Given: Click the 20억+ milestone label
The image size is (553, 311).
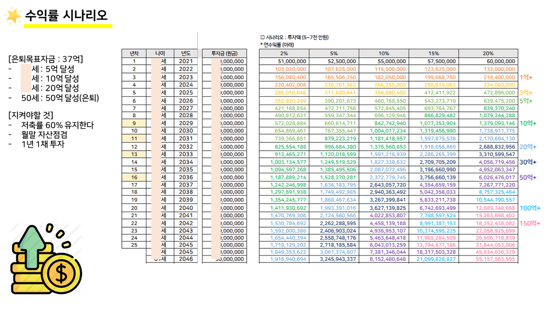Looking at the screenshot, I should point(528,147).
